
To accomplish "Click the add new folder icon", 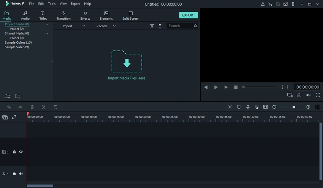I will pos(7,96).
